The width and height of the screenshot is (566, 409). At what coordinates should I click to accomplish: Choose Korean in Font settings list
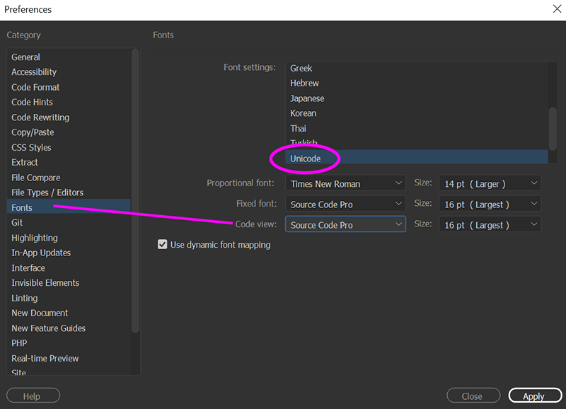(x=417, y=113)
